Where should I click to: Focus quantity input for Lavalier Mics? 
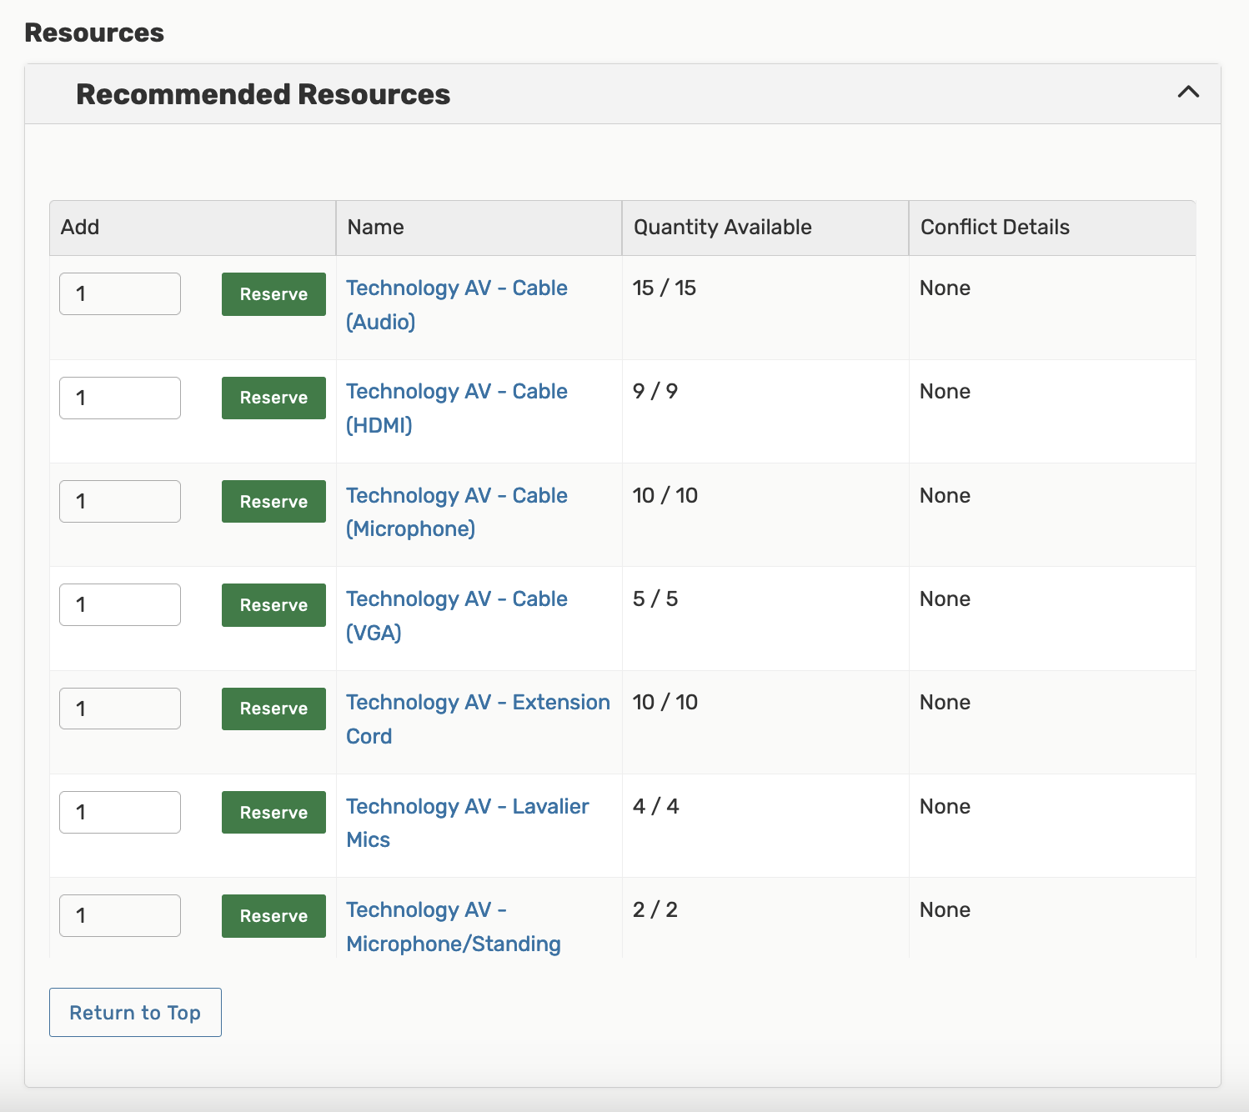click(x=120, y=813)
